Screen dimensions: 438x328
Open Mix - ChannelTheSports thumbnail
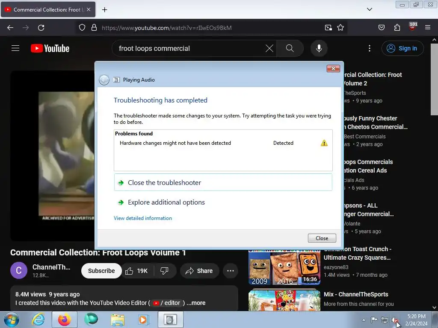point(284,300)
